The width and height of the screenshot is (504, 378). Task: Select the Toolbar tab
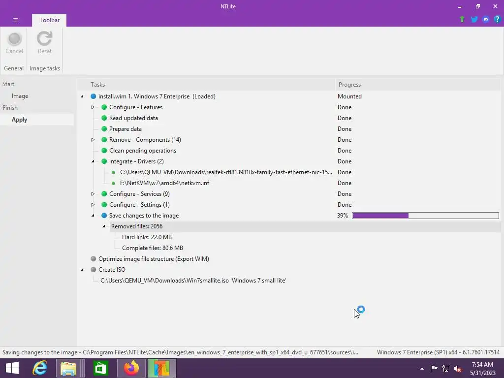coord(49,20)
